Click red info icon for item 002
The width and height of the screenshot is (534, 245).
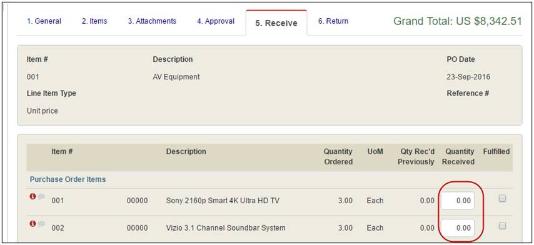[33, 224]
